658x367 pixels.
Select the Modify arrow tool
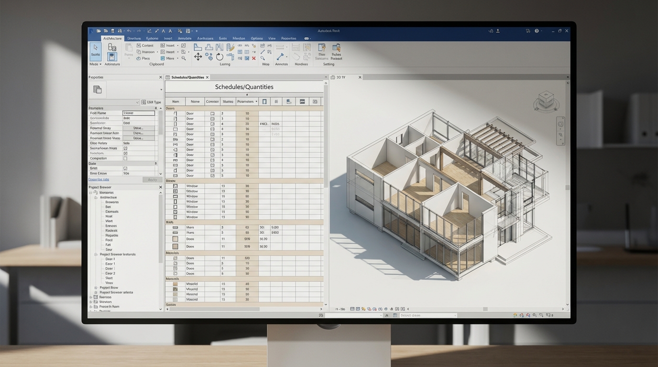coord(95,48)
